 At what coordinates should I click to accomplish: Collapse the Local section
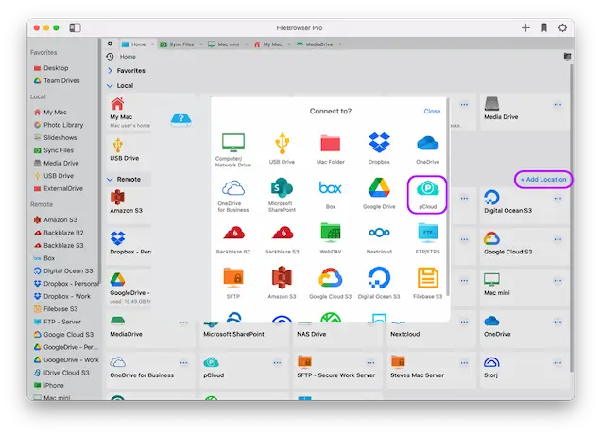(x=110, y=85)
